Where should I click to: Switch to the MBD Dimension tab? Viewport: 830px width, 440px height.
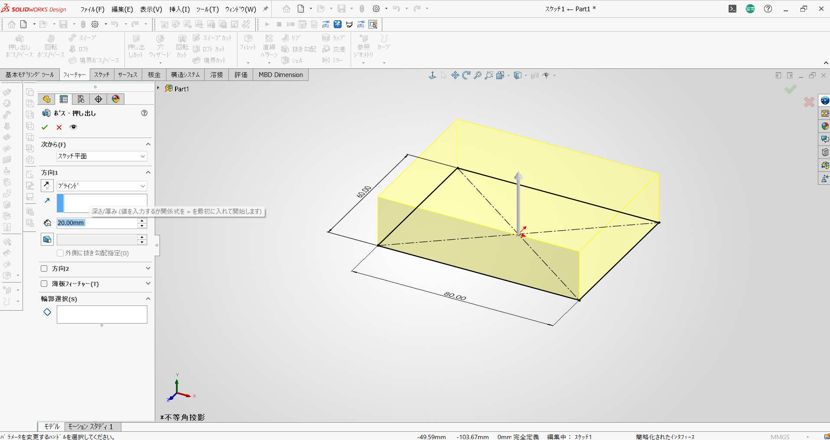pyautogui.click(x=281, y=74)
